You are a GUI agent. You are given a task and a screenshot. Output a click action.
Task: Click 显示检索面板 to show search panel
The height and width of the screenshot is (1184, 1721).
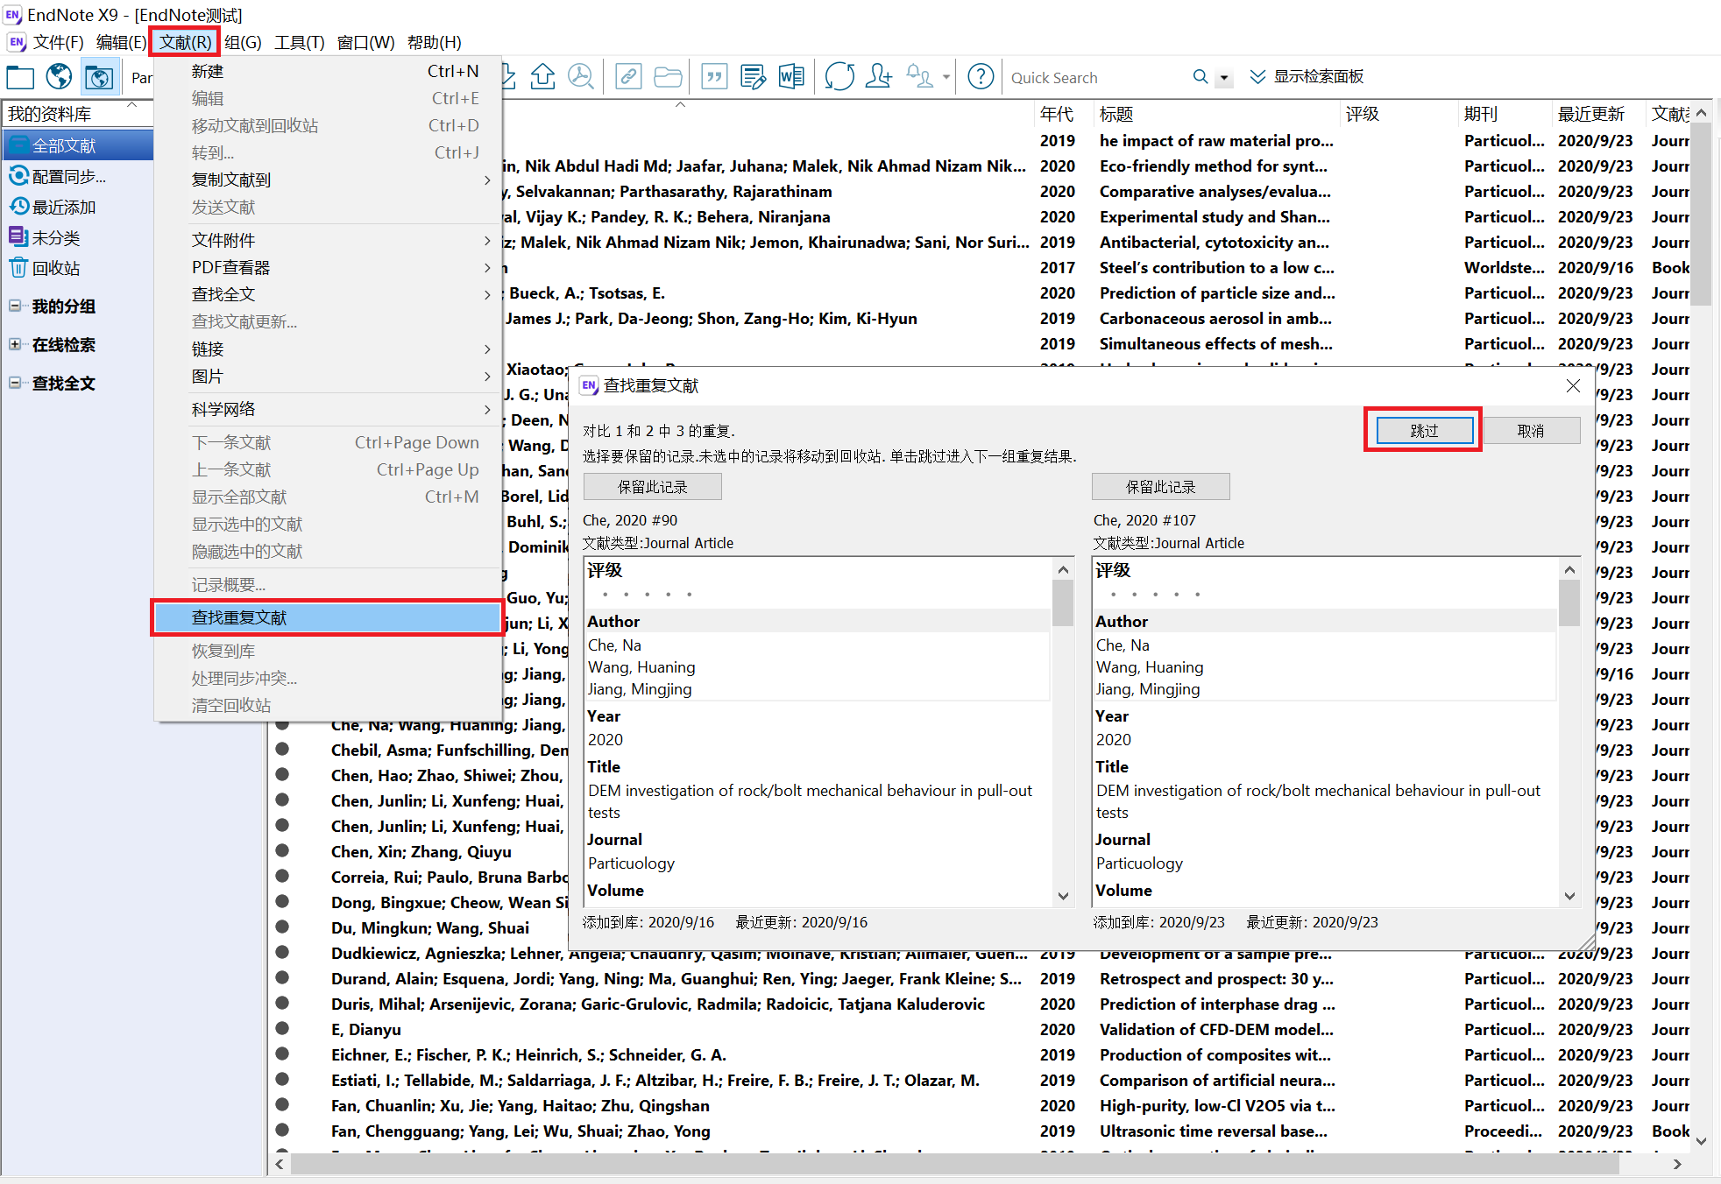1307,77
